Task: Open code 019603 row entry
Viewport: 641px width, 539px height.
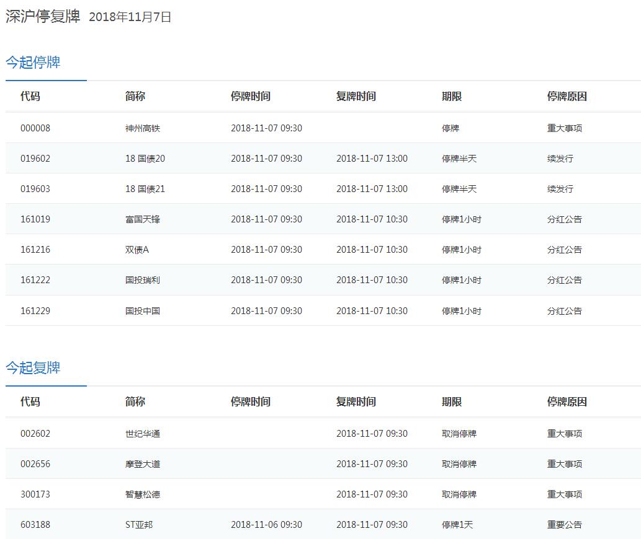Action: coord(35,189)
